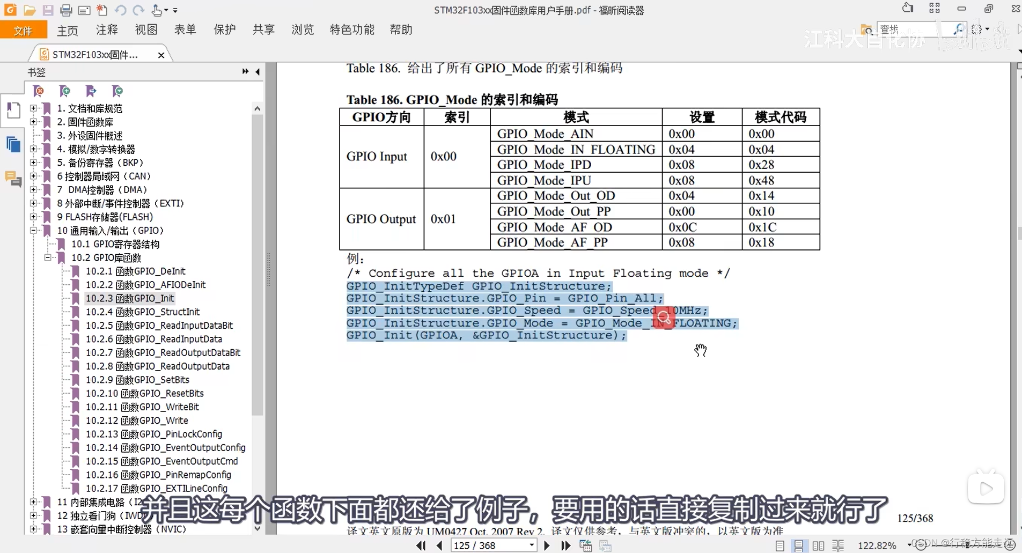Click the Save disk icon
This screenshot has width=1022, height=553.
tap(48, 10)
